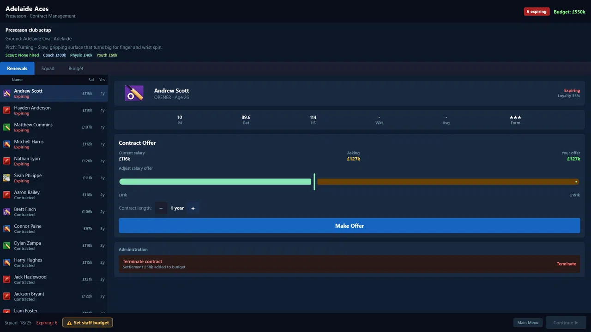The image size is (591, 332).
Task: Click the Asking £127k value
Action: pos(354,159)
